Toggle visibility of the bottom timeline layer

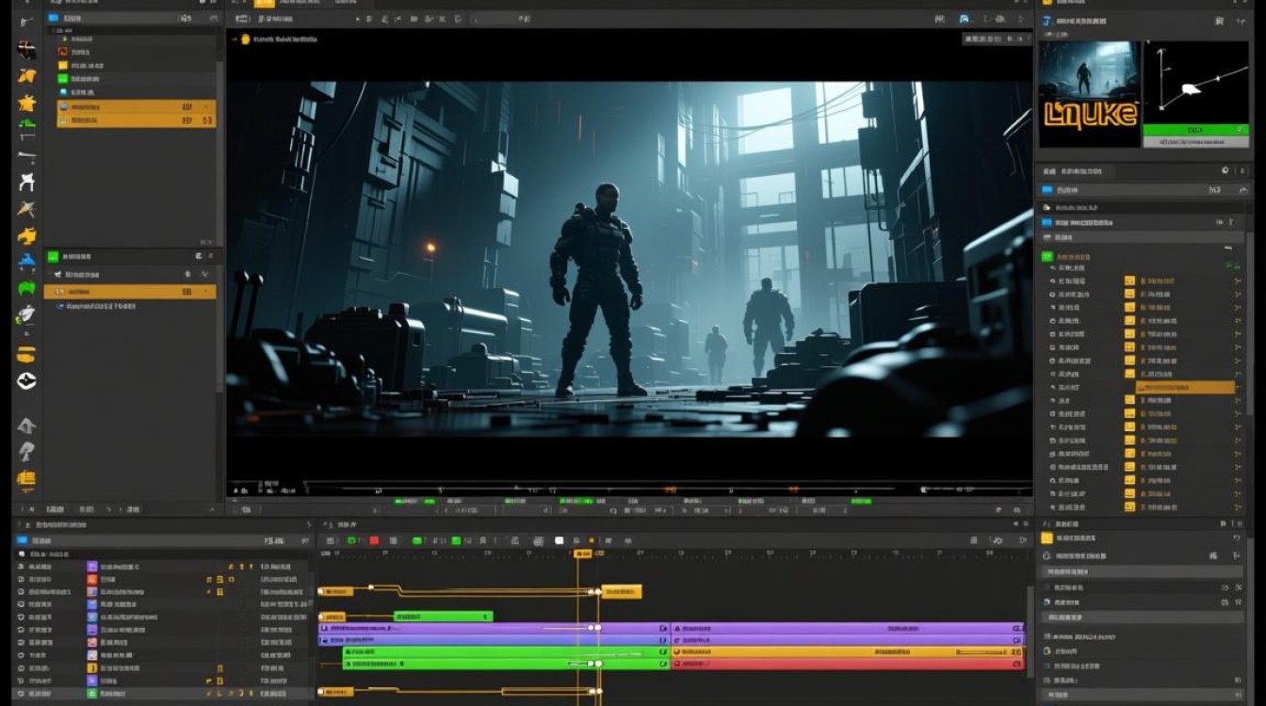[22, 693]
